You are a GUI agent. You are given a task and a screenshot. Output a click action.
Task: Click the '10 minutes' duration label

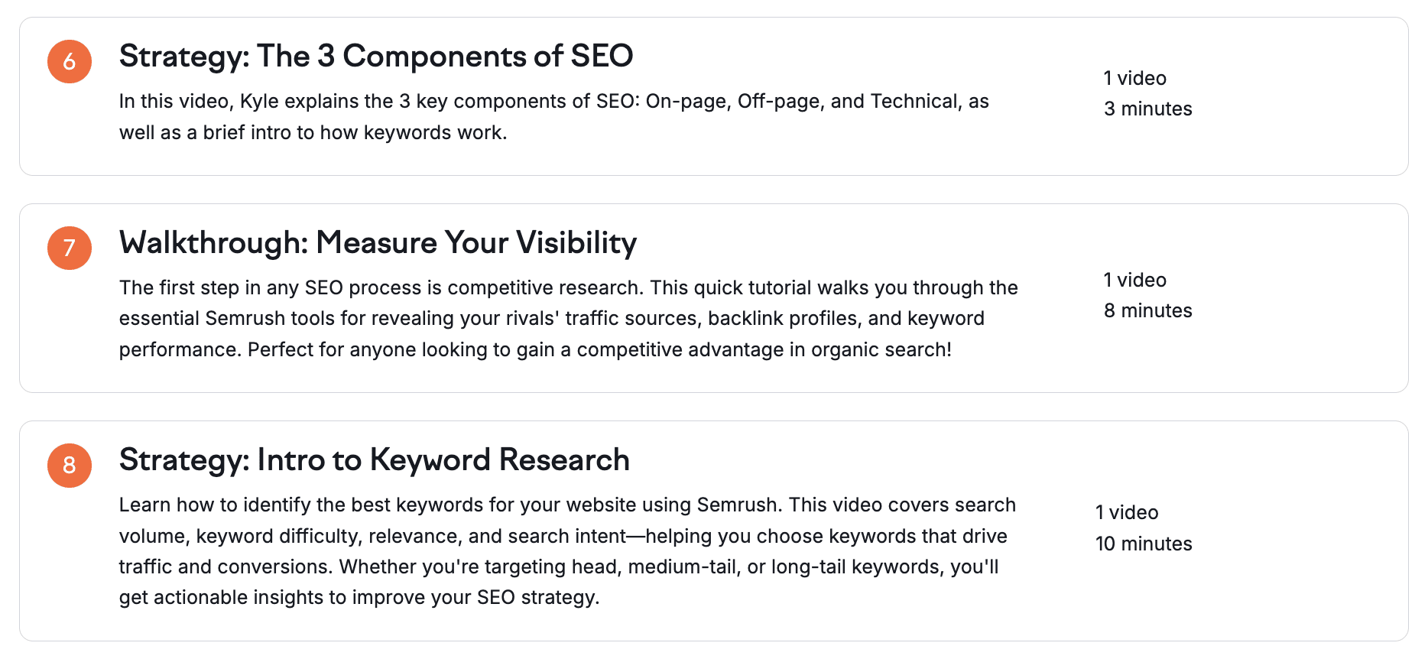1144,544
